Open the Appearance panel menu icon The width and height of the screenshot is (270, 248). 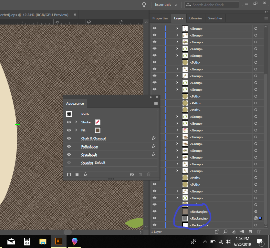tap(156, 103)
